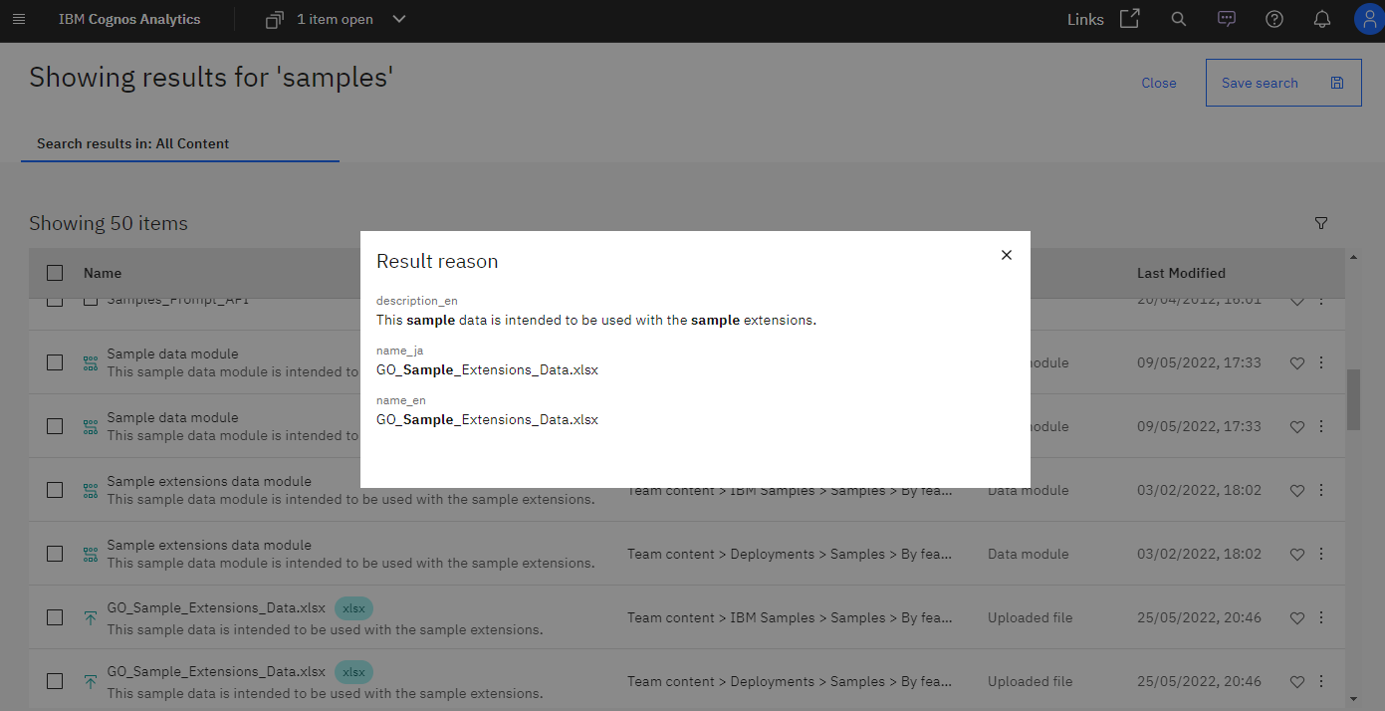This screenshot has height=711, width=1385.
Task: Open the user profile avatar
Action: pos(1369,19)
